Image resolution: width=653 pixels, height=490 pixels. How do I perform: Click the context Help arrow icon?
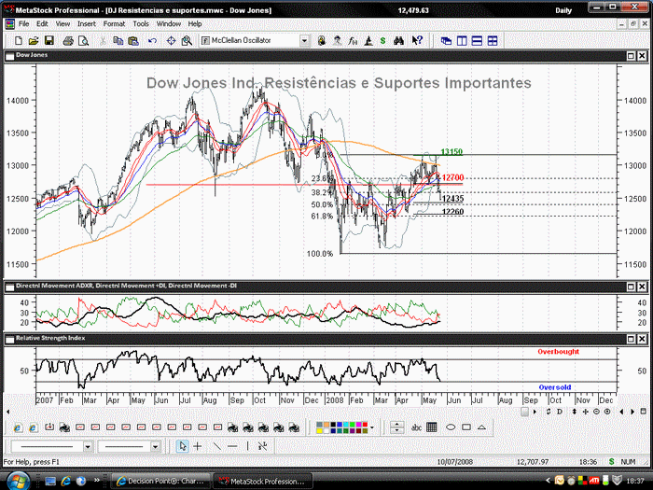417,41
